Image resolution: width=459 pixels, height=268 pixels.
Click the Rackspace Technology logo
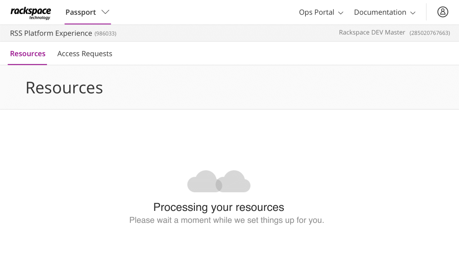click(31, 13)
